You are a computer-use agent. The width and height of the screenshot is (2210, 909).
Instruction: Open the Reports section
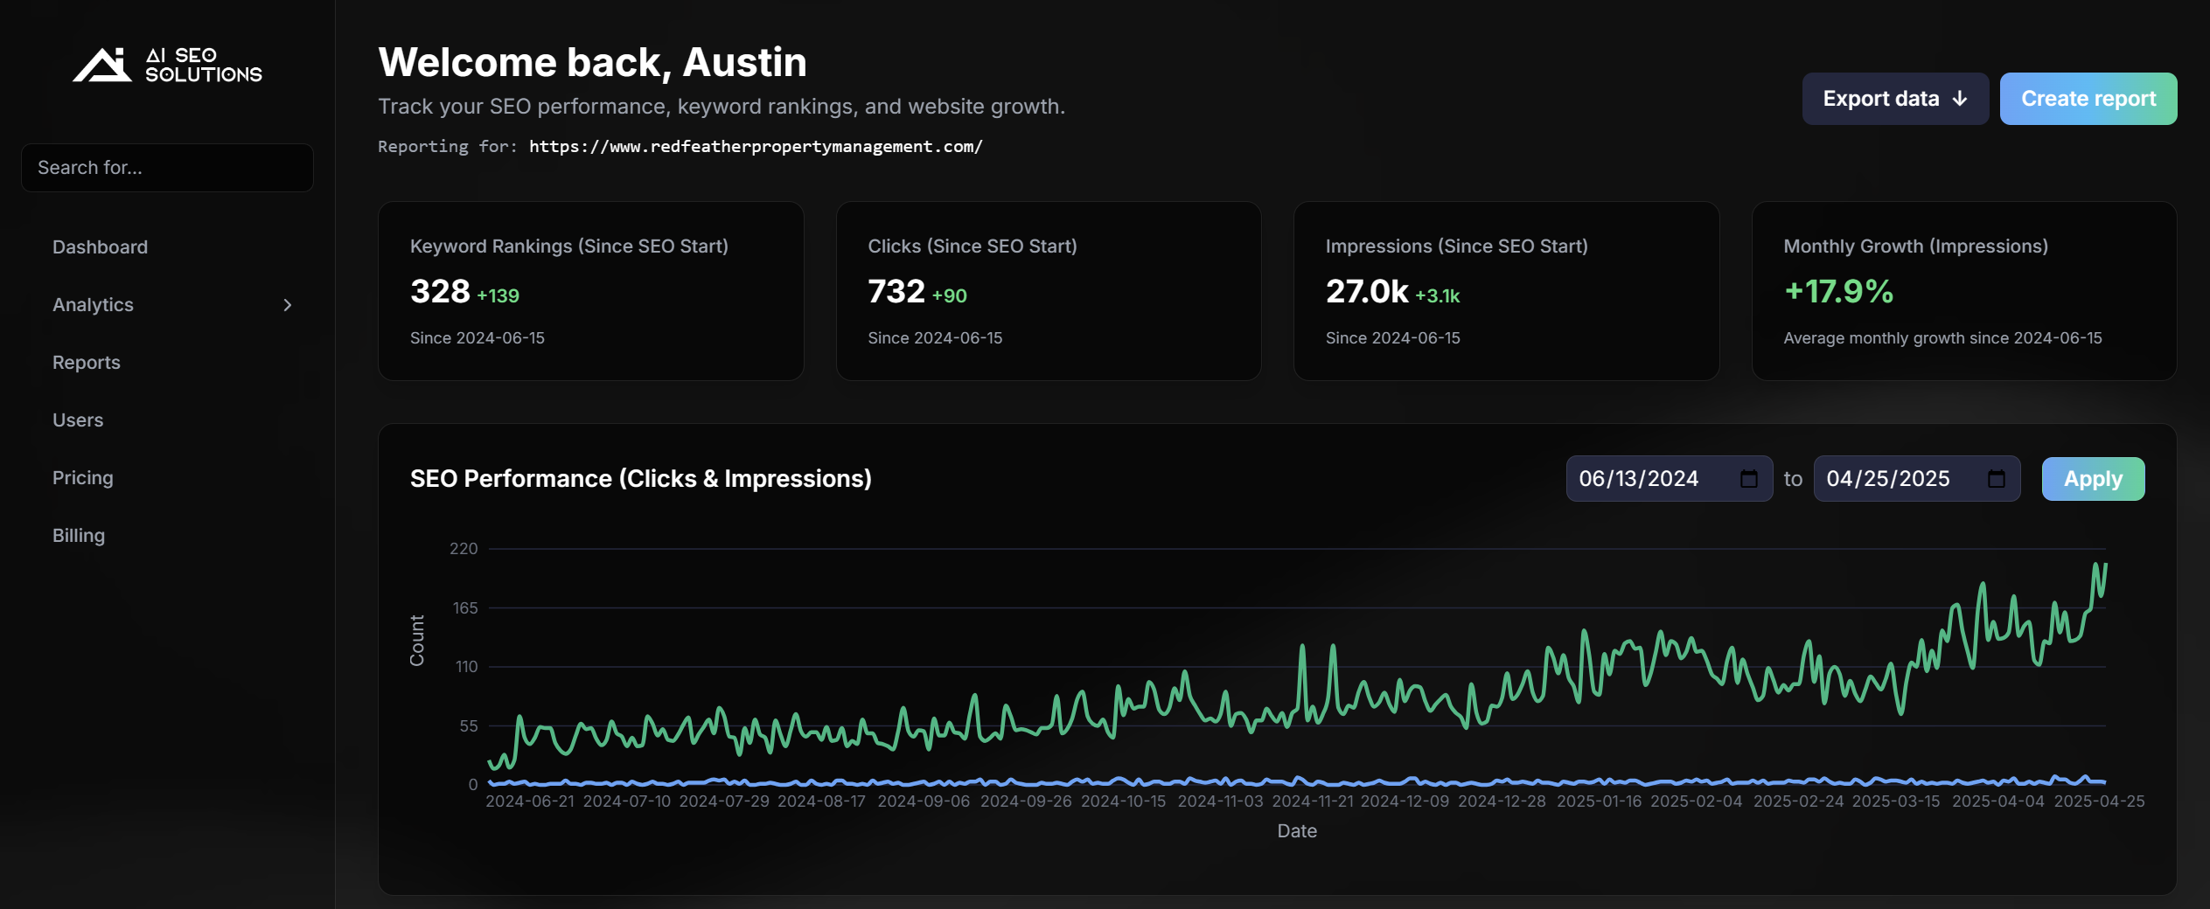point(86,362)
